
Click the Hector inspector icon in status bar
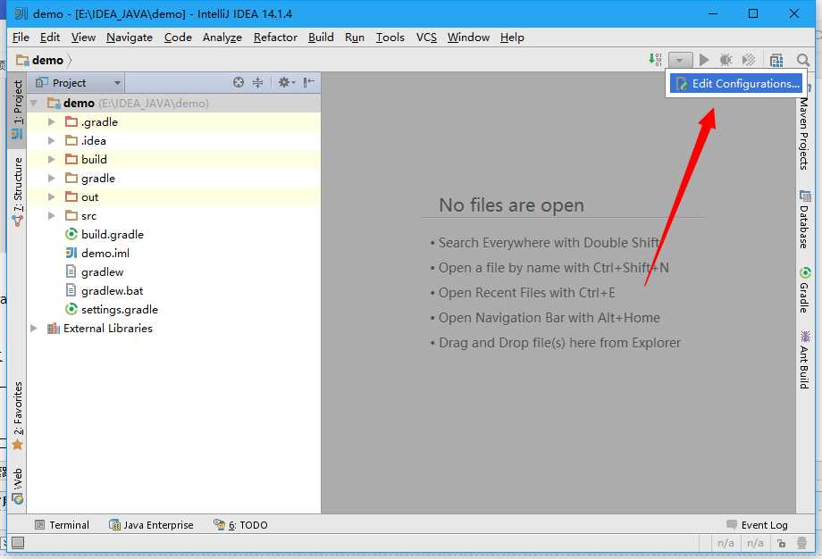click(x=801, y=543)
